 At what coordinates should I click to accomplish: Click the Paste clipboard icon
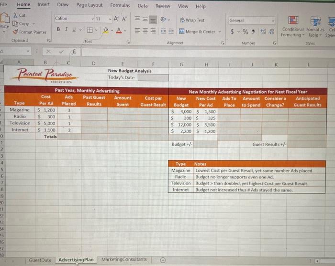pyautogui.click(x=5, y=18)
